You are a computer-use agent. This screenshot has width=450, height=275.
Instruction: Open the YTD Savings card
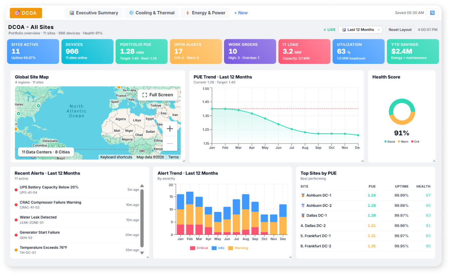click(x=413, y=52)
